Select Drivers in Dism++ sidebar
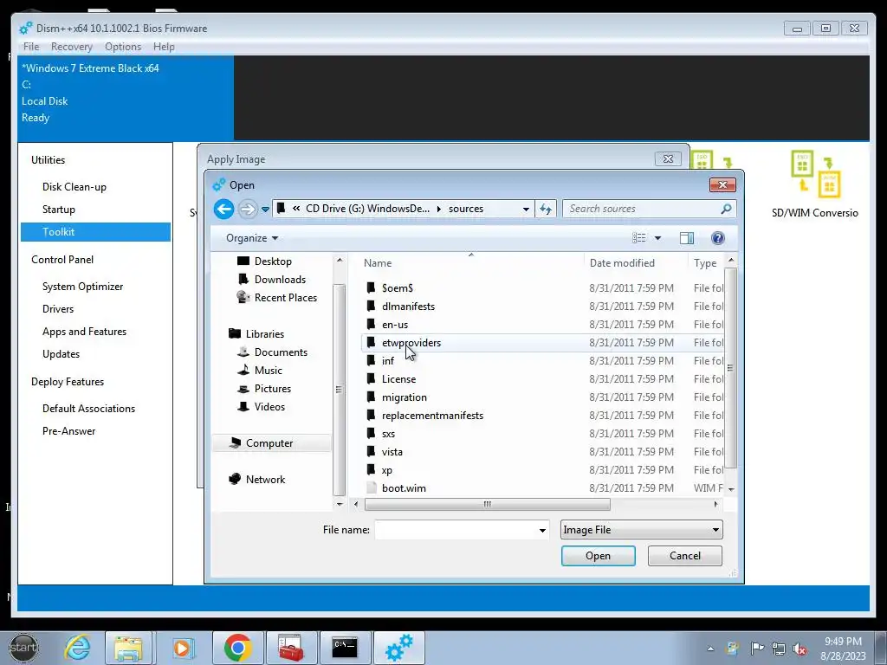Viewport: 887px width, 665px height. [x=58, y=309]
